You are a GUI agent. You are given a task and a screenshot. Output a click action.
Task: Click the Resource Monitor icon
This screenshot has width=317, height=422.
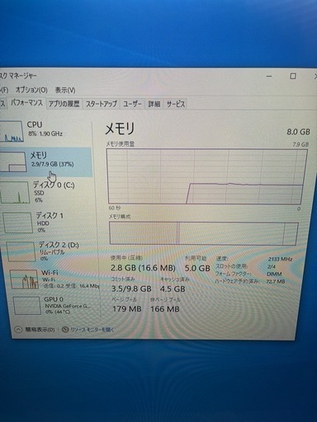(x=65, y=329)
